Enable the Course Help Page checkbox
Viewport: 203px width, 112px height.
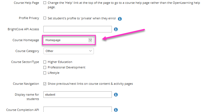[x=45, y=3]
